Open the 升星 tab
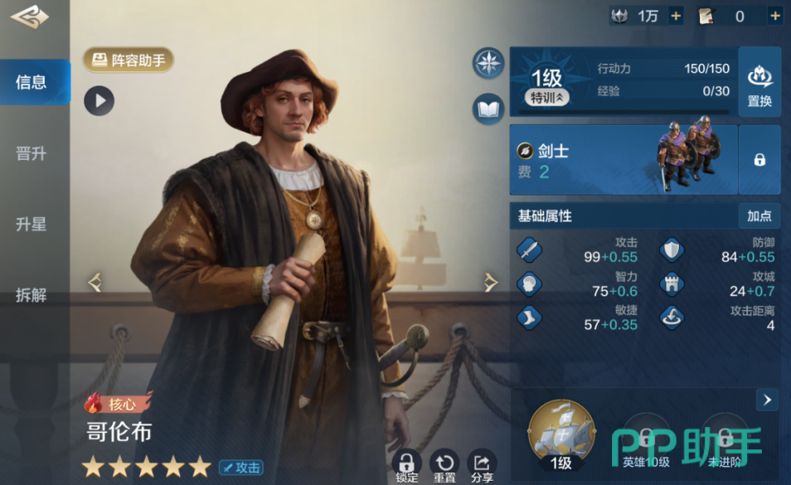Image resolution: width=791 pixels, height=485 pixels. pyautogui.click(x=32, y=224)
